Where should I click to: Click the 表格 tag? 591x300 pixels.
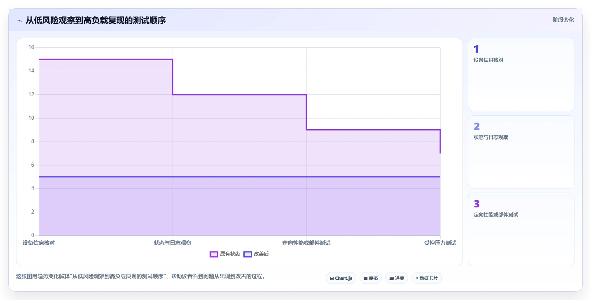[x=371, y=278]
